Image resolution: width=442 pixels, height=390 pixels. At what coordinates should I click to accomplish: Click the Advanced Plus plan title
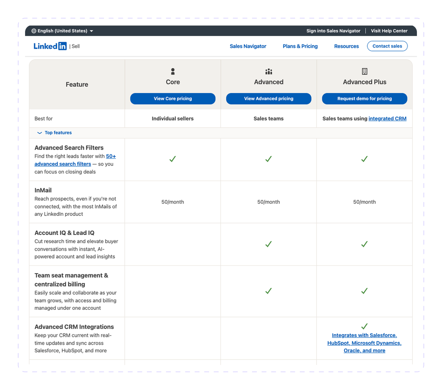tap(364, 82)
